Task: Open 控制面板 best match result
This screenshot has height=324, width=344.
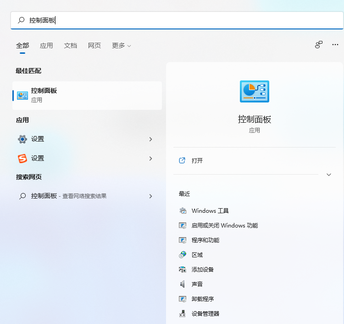Action: [87, 96]
